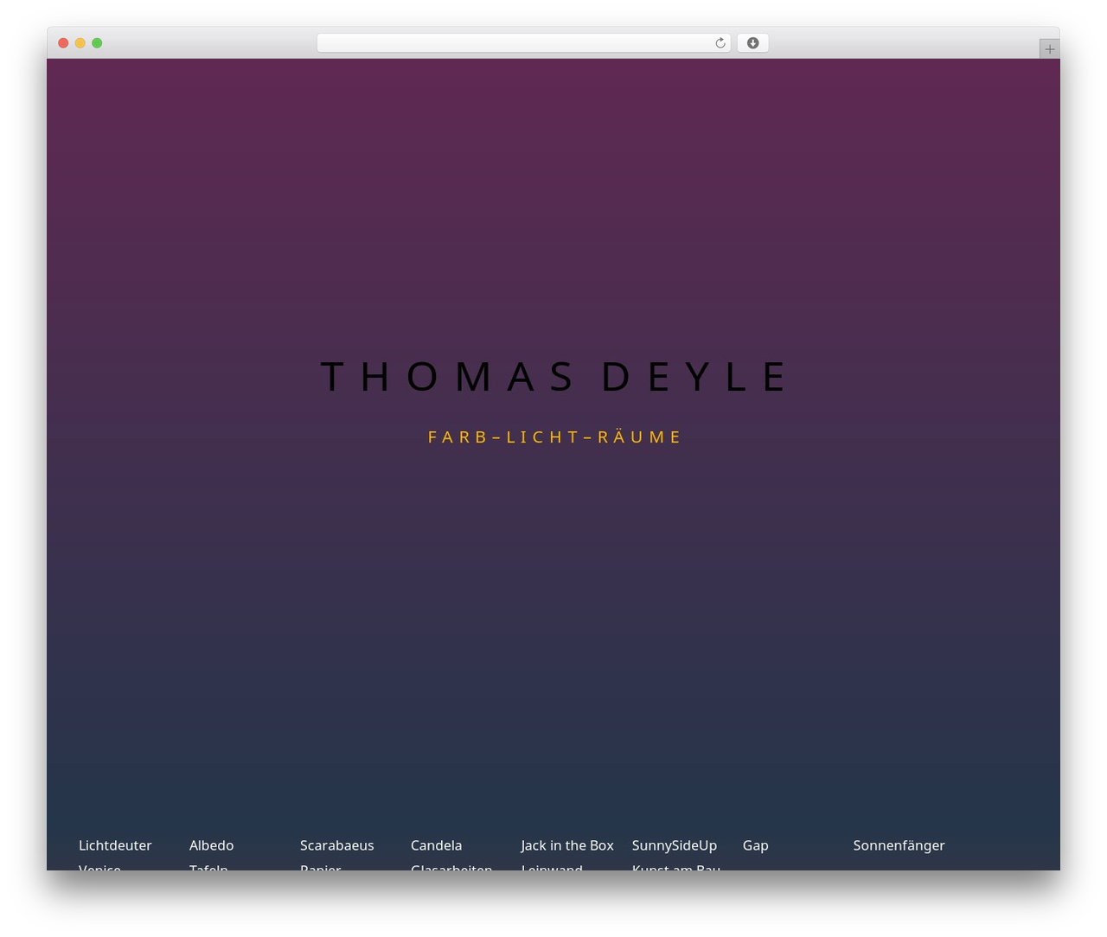The image size is (1107, 937).
Task: Close the browser window with the red button
Action: [63, 43]
